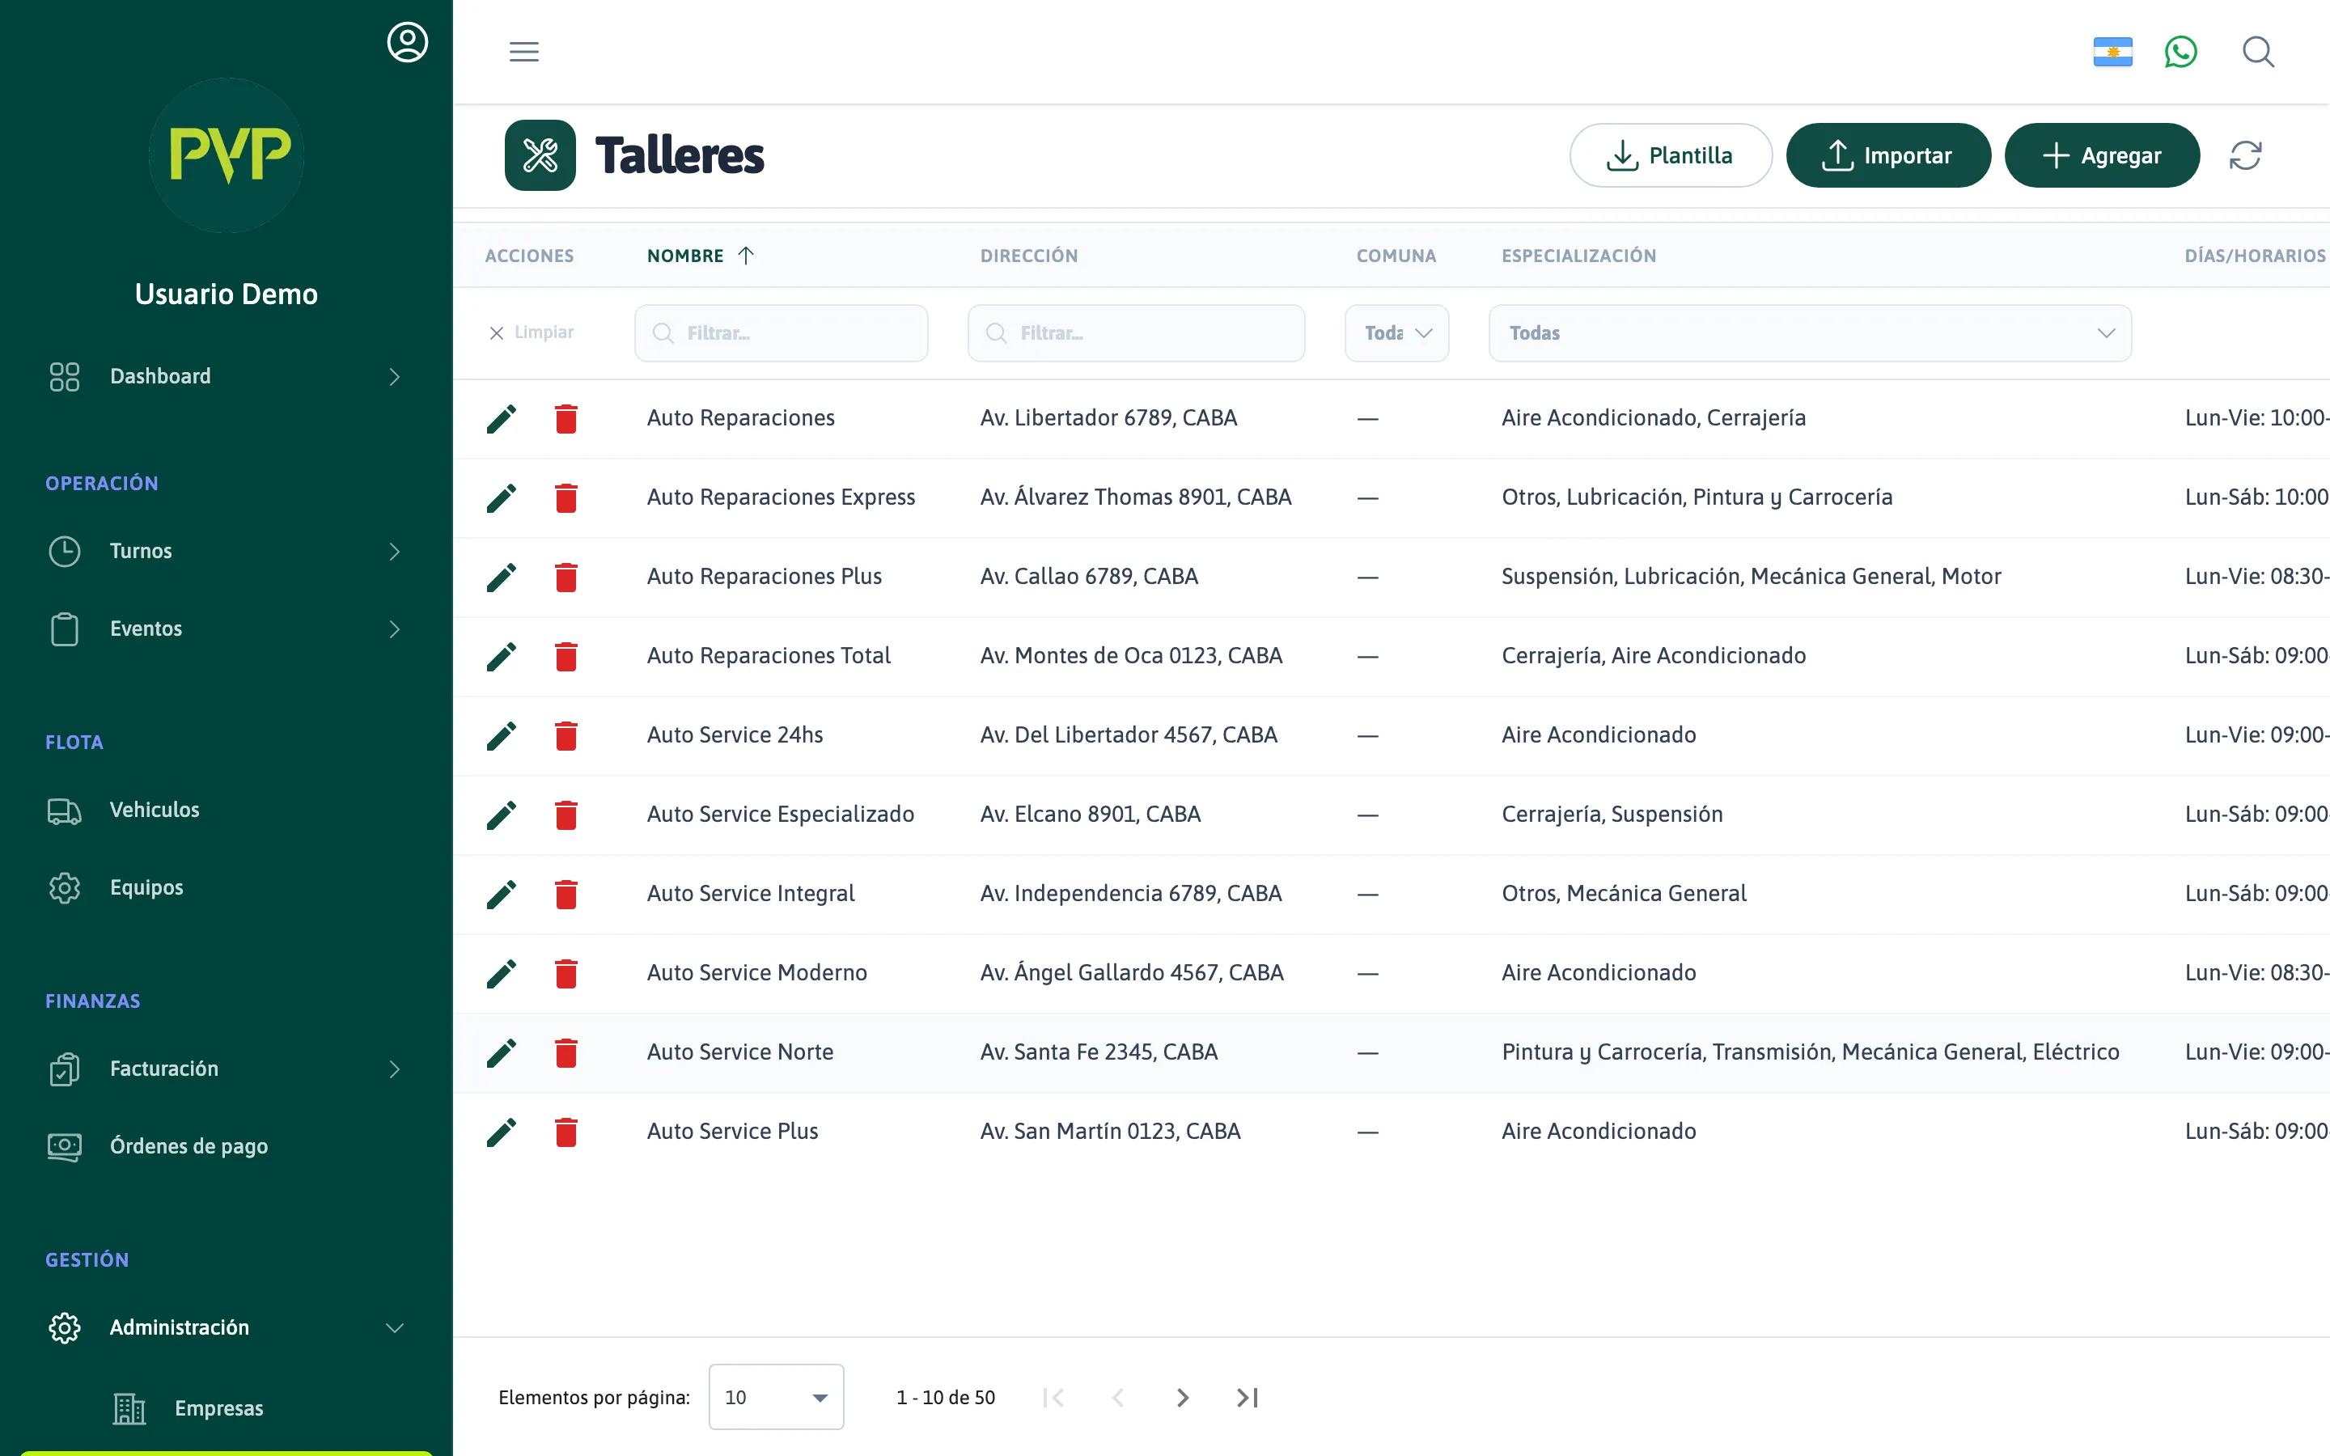Delete Auto Reparaciones Total row
Viewport: 2330px width, 1456px height.
click(x=566, y=656)
